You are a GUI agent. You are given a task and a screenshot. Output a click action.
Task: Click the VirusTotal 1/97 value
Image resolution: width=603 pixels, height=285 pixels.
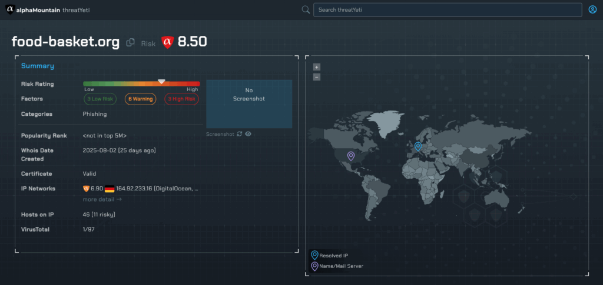[88, 229]
